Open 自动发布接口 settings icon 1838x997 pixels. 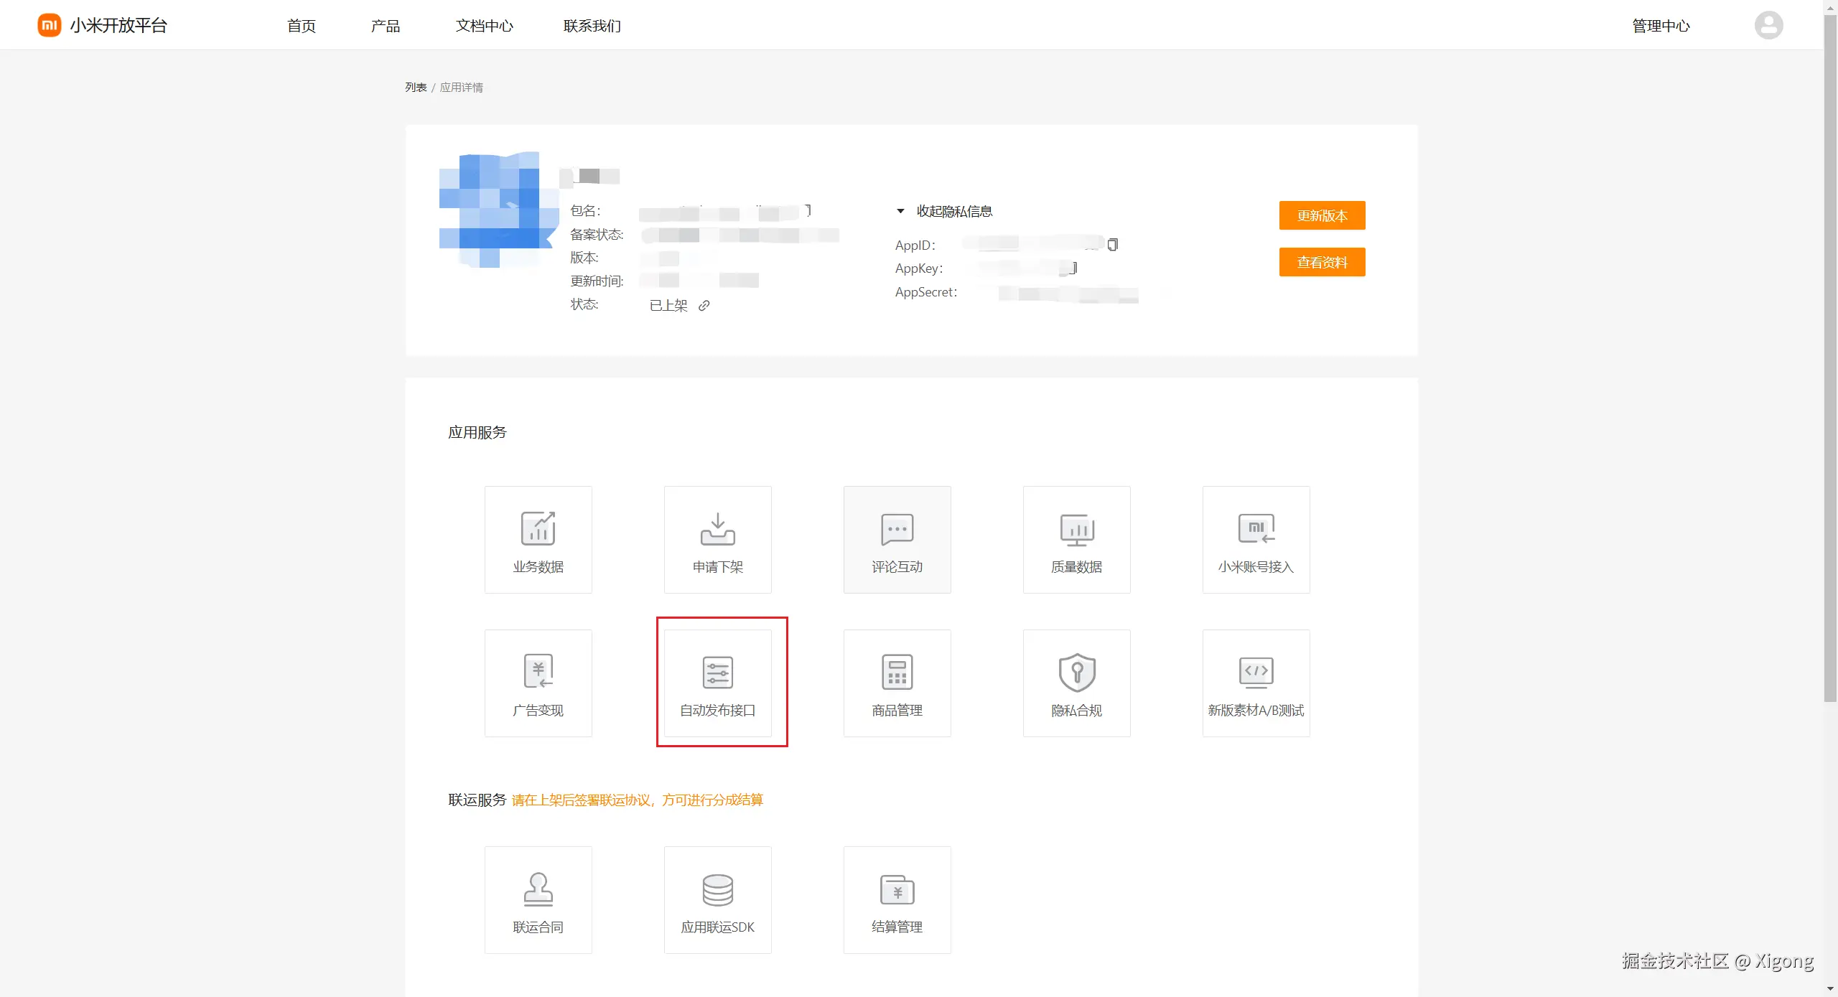click(x=717, y=672)
